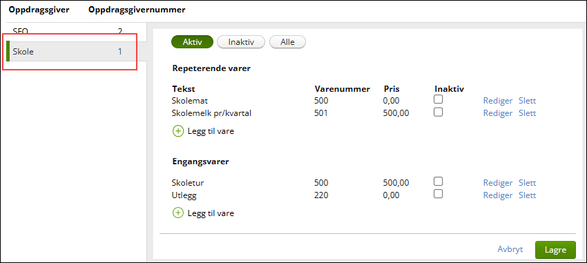The width and height of the screenshot is (587, 263).
Task: Select the Aktiv filter tab
Action: (192, 42)
